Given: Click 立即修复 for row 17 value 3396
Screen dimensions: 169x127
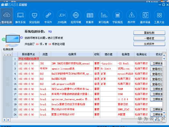Looking at the screenshot, I should pyautogui.click(x=157, y=94).
